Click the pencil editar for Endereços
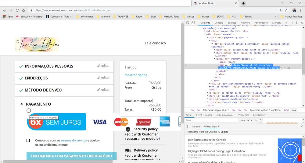 103,78
